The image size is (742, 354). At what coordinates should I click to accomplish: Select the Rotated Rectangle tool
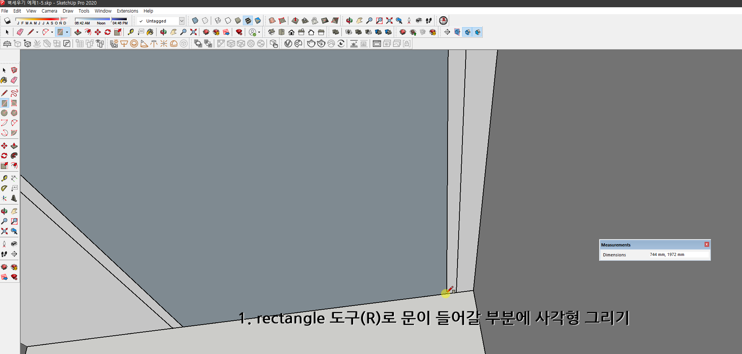pos(14,103)
